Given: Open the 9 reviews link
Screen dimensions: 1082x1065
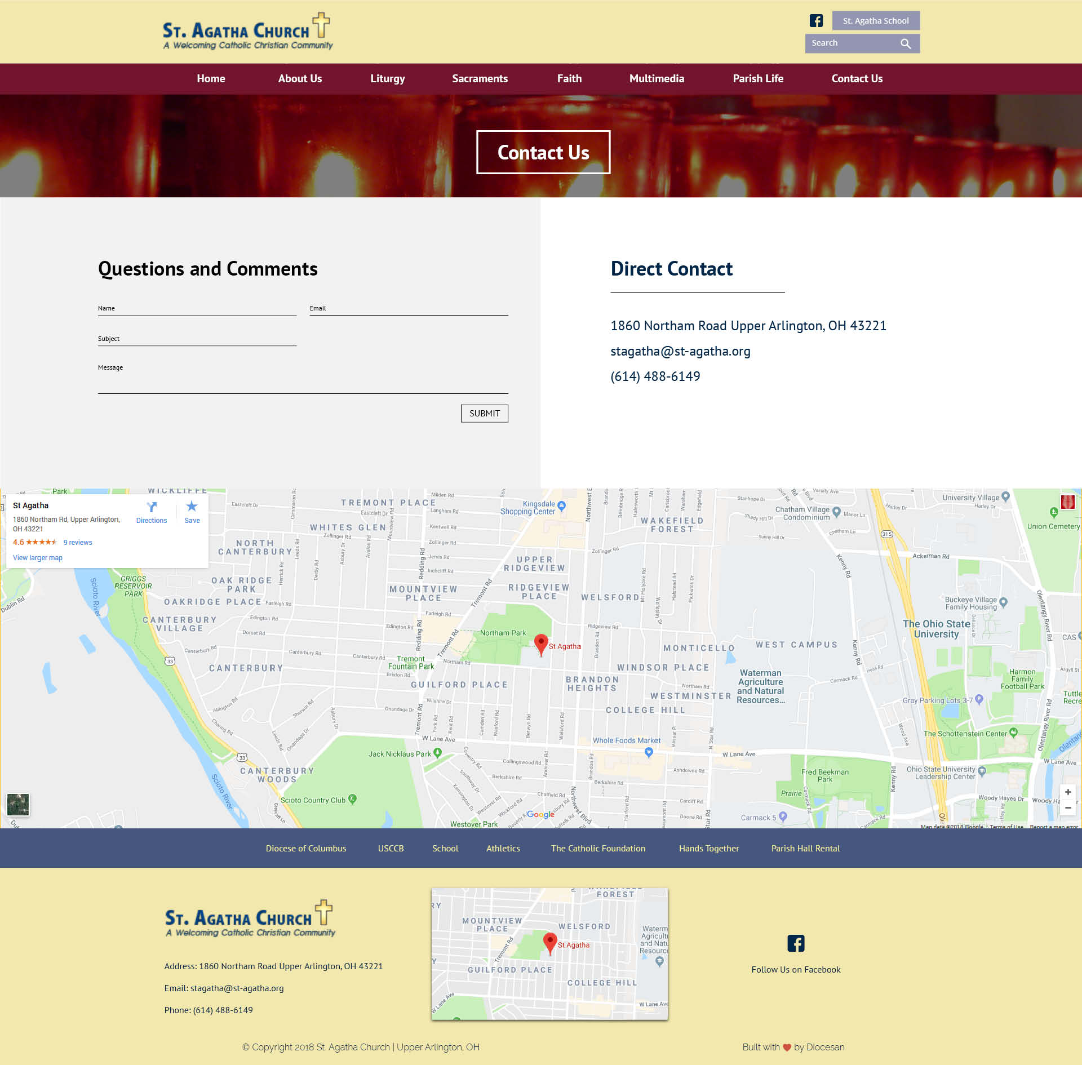Looking at the screenshot, I should tap(78, 543).
